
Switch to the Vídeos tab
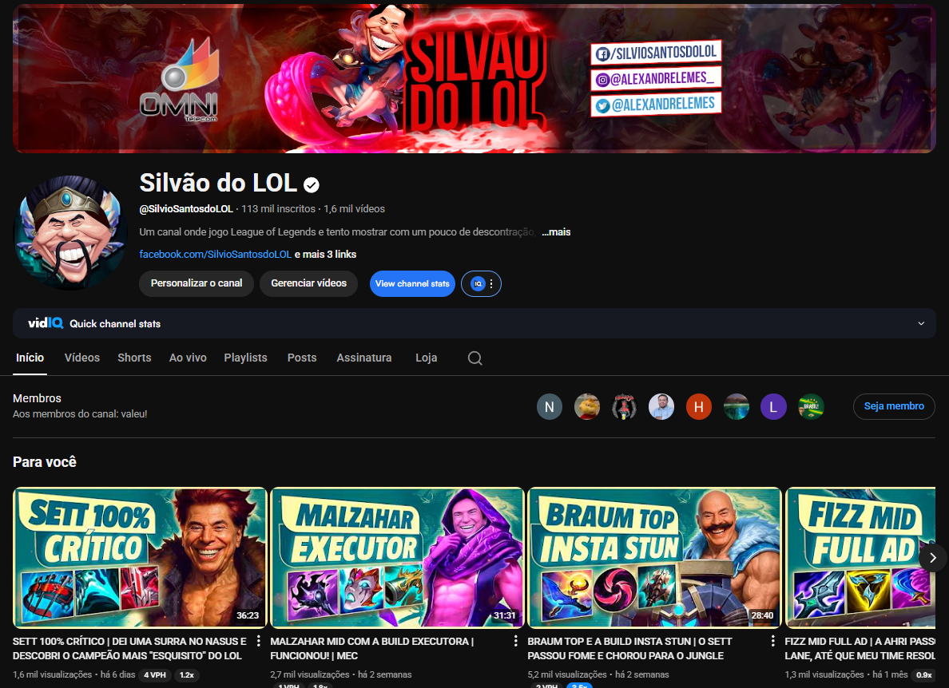point(81,358)
